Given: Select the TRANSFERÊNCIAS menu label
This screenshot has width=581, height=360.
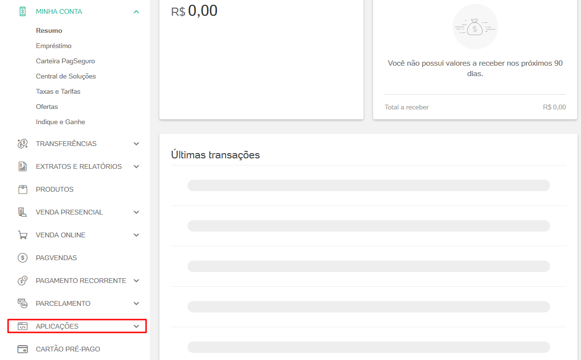Looking at the screenshot, I should click(66, 144).
